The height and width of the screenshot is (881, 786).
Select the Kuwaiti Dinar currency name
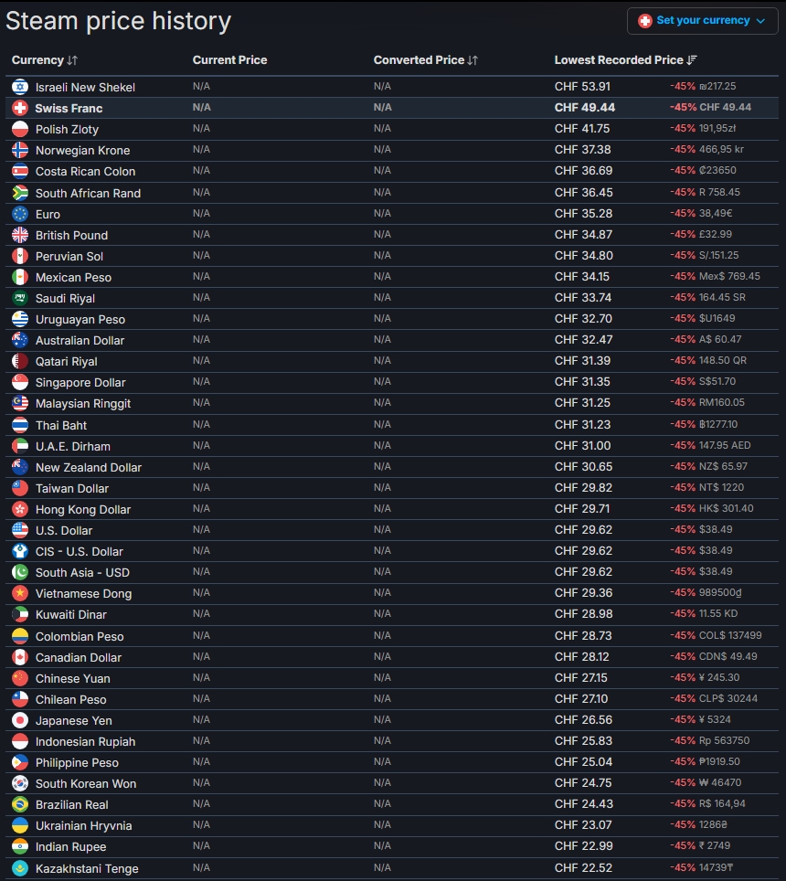coord(70,615)
